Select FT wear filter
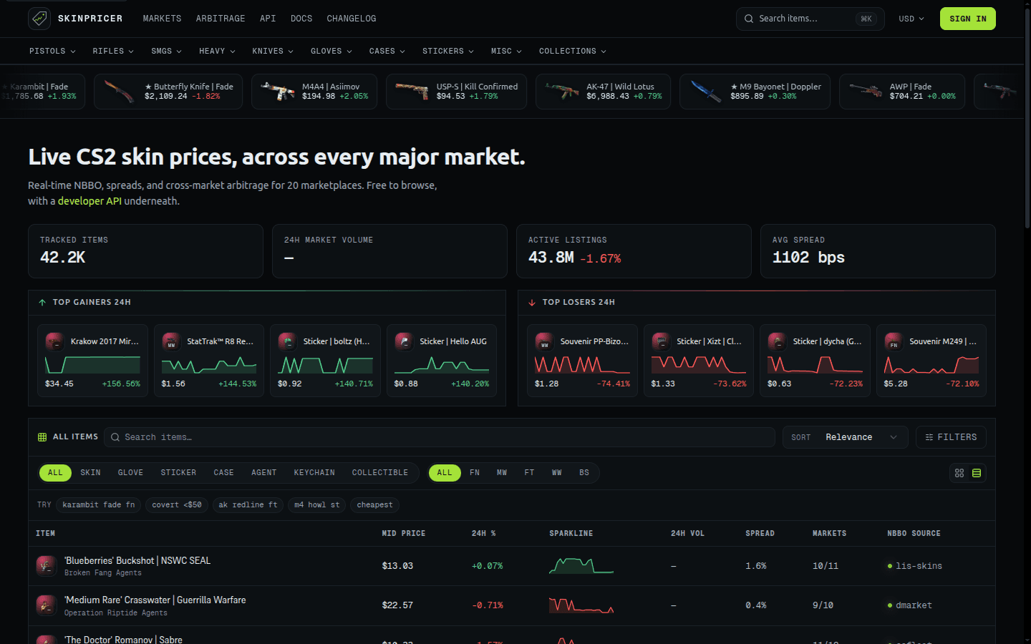This screenshot has width=1031, height=644. pos(529,473)
